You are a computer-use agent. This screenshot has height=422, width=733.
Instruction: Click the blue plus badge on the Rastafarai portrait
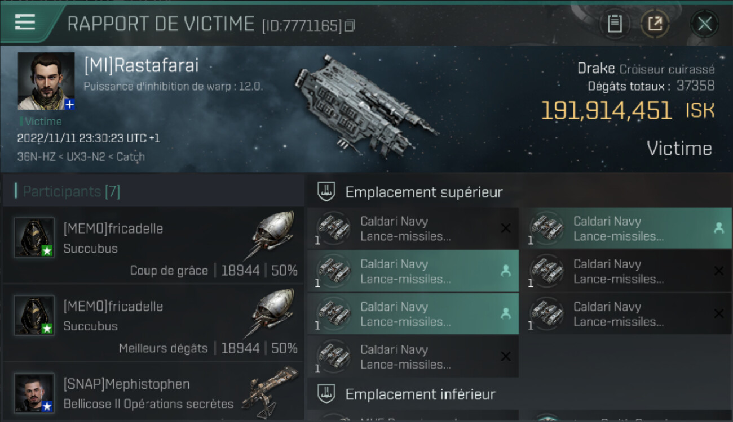click(69, 104)
